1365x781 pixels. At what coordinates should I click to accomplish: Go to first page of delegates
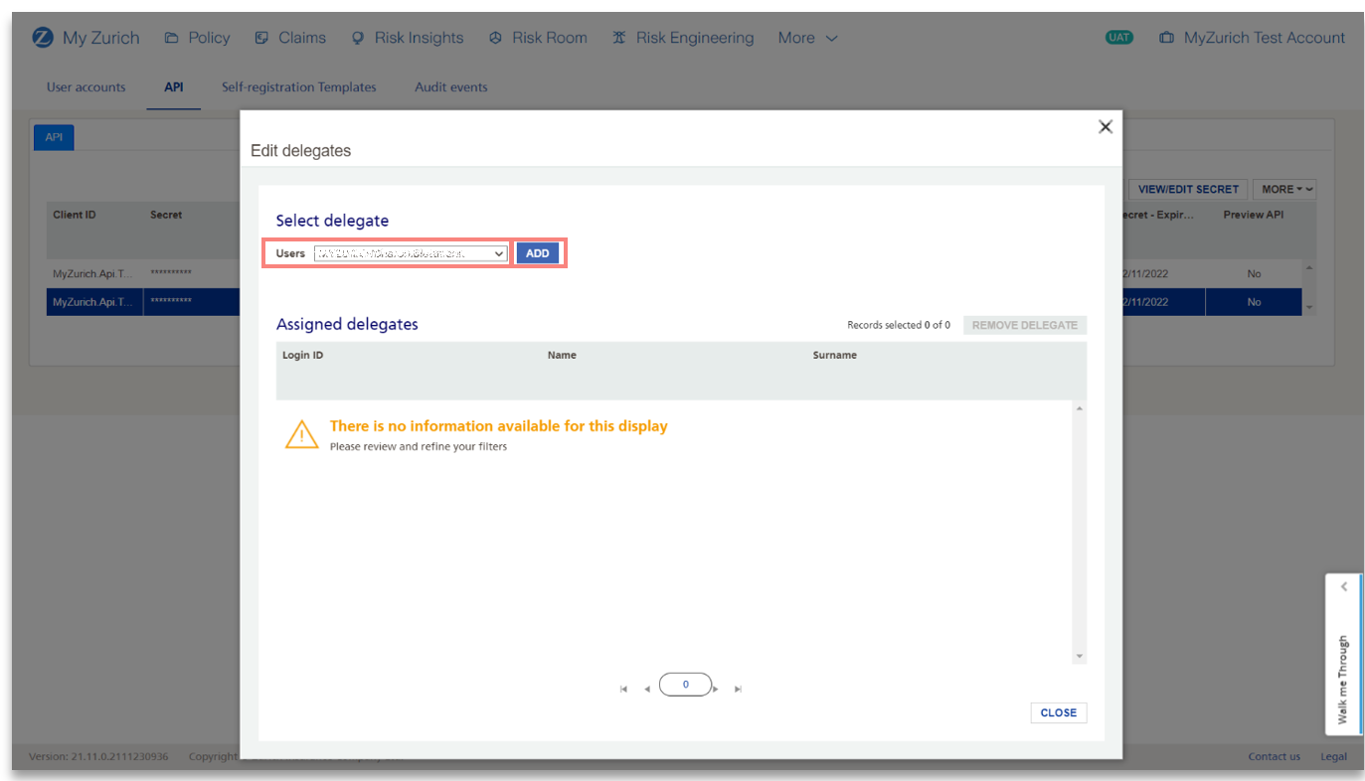(623, 689)
